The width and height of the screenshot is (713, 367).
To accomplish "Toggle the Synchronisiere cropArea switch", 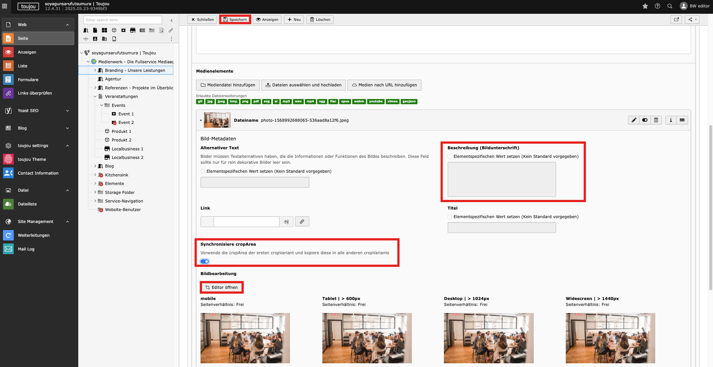I will pyautogui.click(x=205, y=261).
